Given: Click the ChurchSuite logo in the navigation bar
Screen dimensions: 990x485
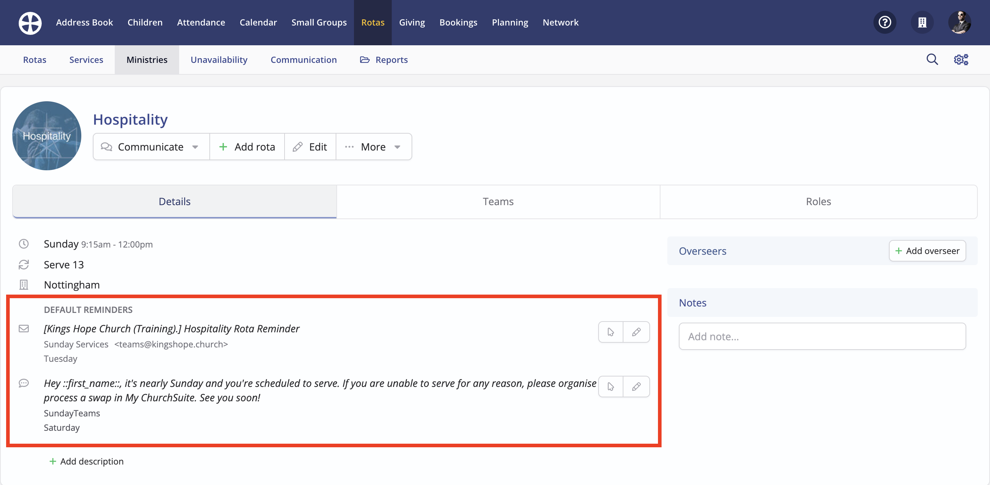Looking at the screenshot, I should [29, 23].
